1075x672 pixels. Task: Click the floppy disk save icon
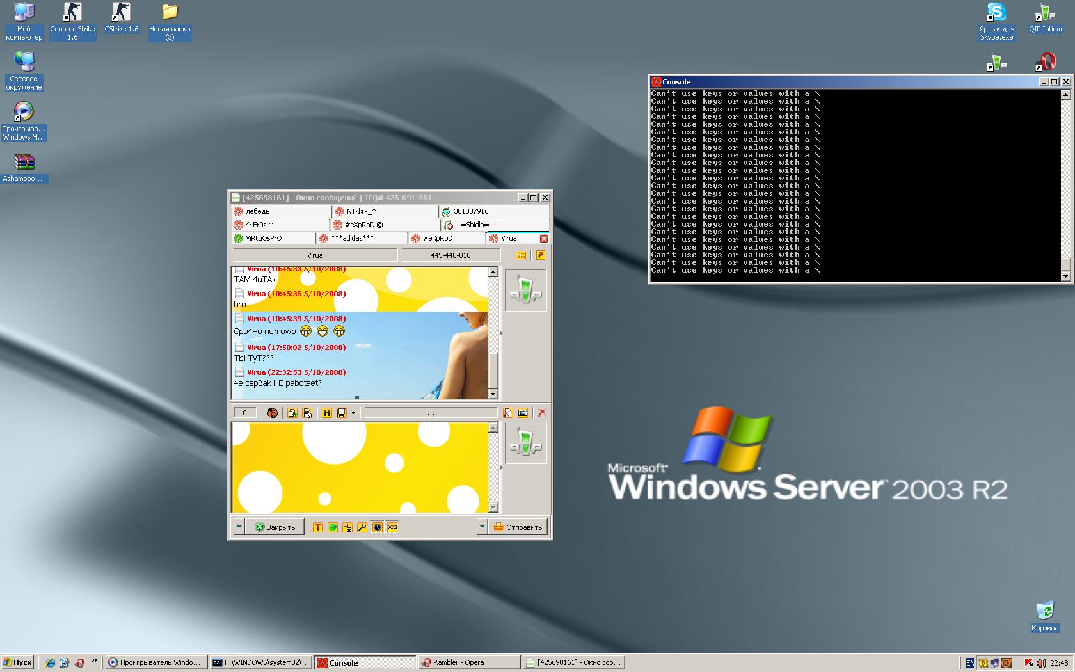[x=342, y=413]
